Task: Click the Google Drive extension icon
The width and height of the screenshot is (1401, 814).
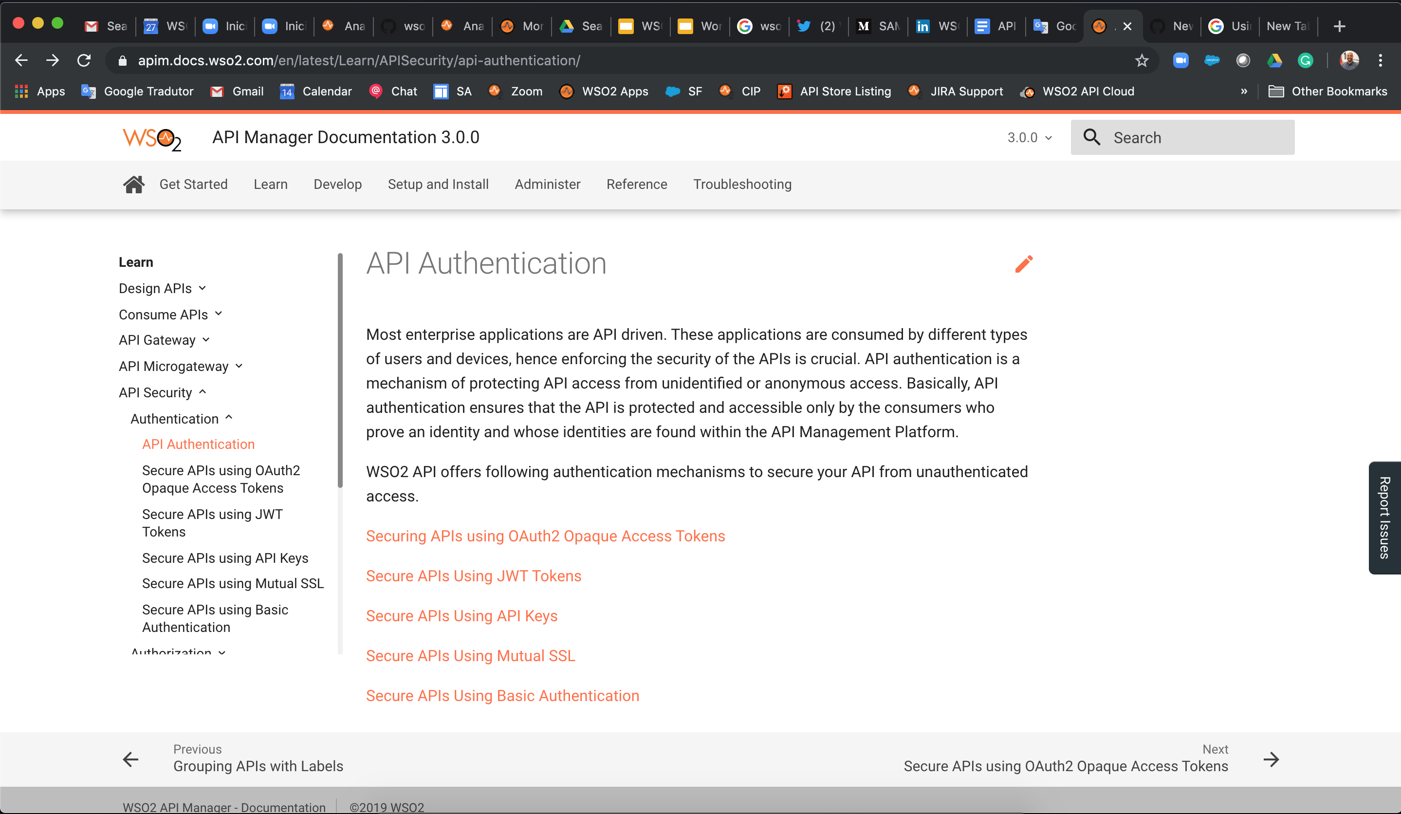Action: [1275, 60]
